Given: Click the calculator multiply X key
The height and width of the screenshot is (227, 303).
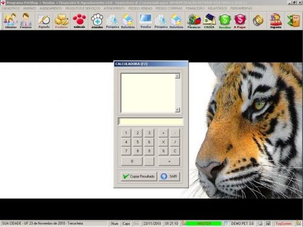Looking at the screenshot, I should tap(164, 142).
